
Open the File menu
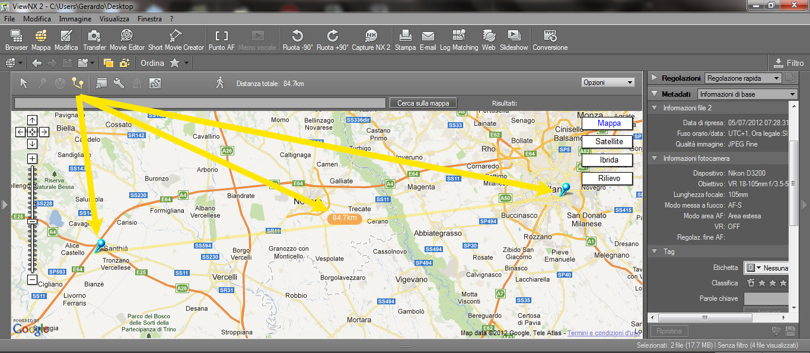point(9,18)
